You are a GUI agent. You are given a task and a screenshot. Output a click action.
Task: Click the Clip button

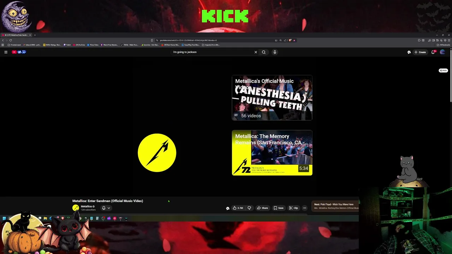(293, 208)
